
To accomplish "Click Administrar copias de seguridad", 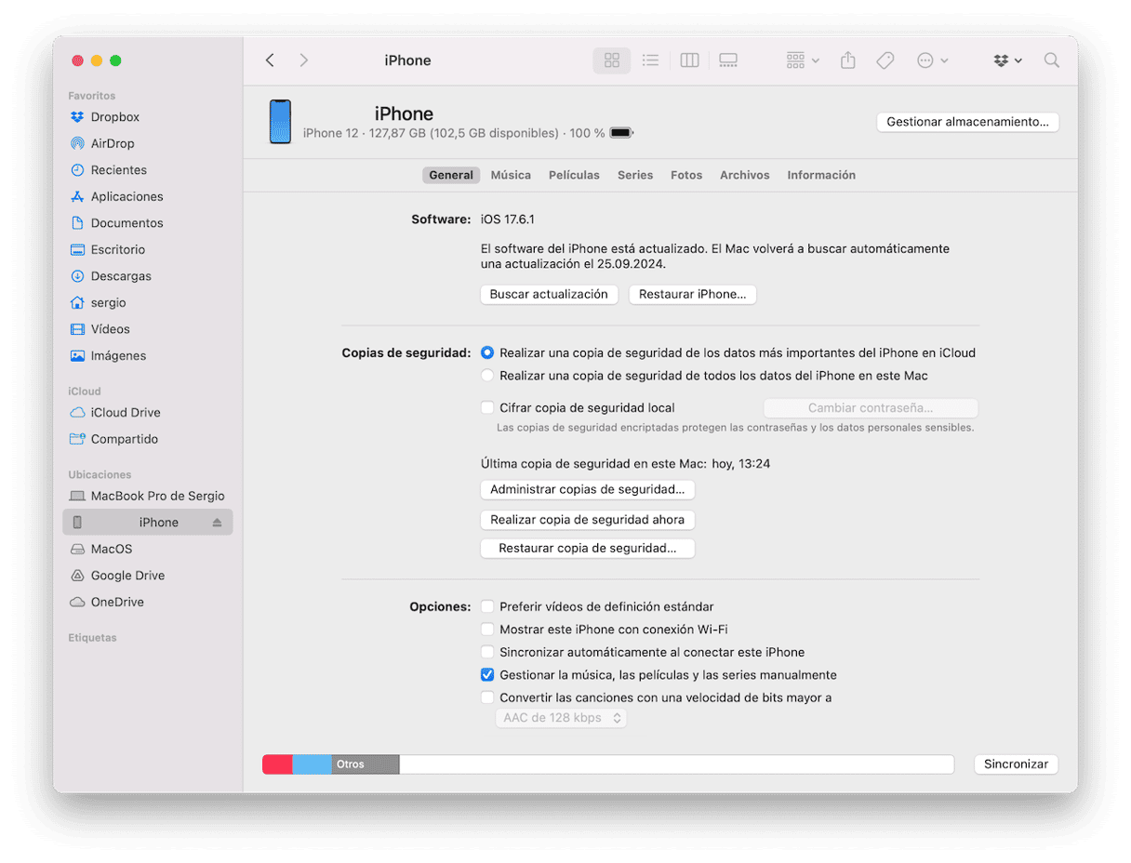I will click(588, 489).
